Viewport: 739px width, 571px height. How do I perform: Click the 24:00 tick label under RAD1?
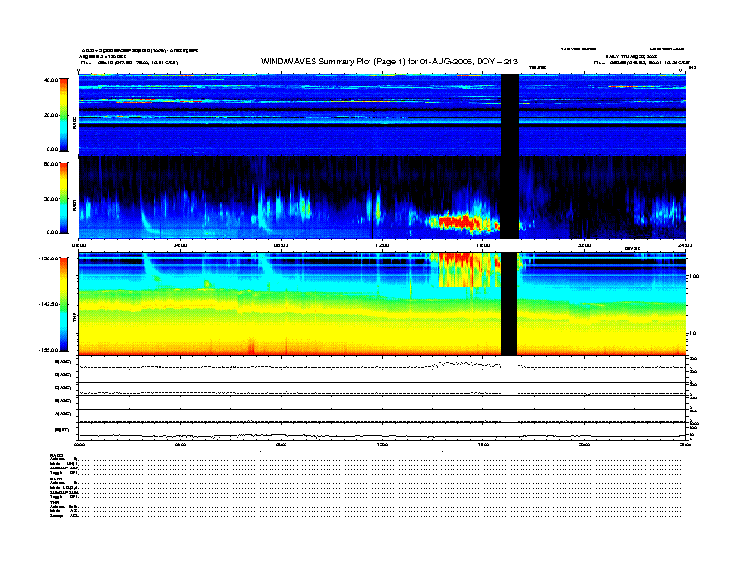click(x=685, y=245)
